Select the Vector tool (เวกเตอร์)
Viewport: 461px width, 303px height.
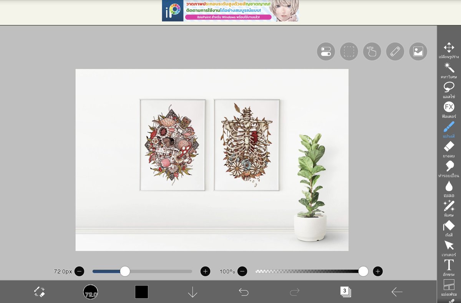pyautogui.click(x=449, y=248)
